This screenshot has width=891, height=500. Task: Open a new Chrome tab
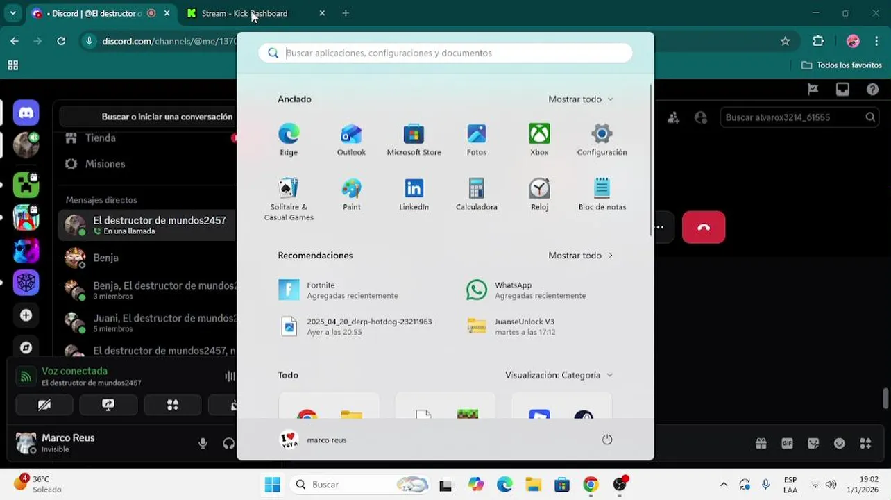[346, 13]
